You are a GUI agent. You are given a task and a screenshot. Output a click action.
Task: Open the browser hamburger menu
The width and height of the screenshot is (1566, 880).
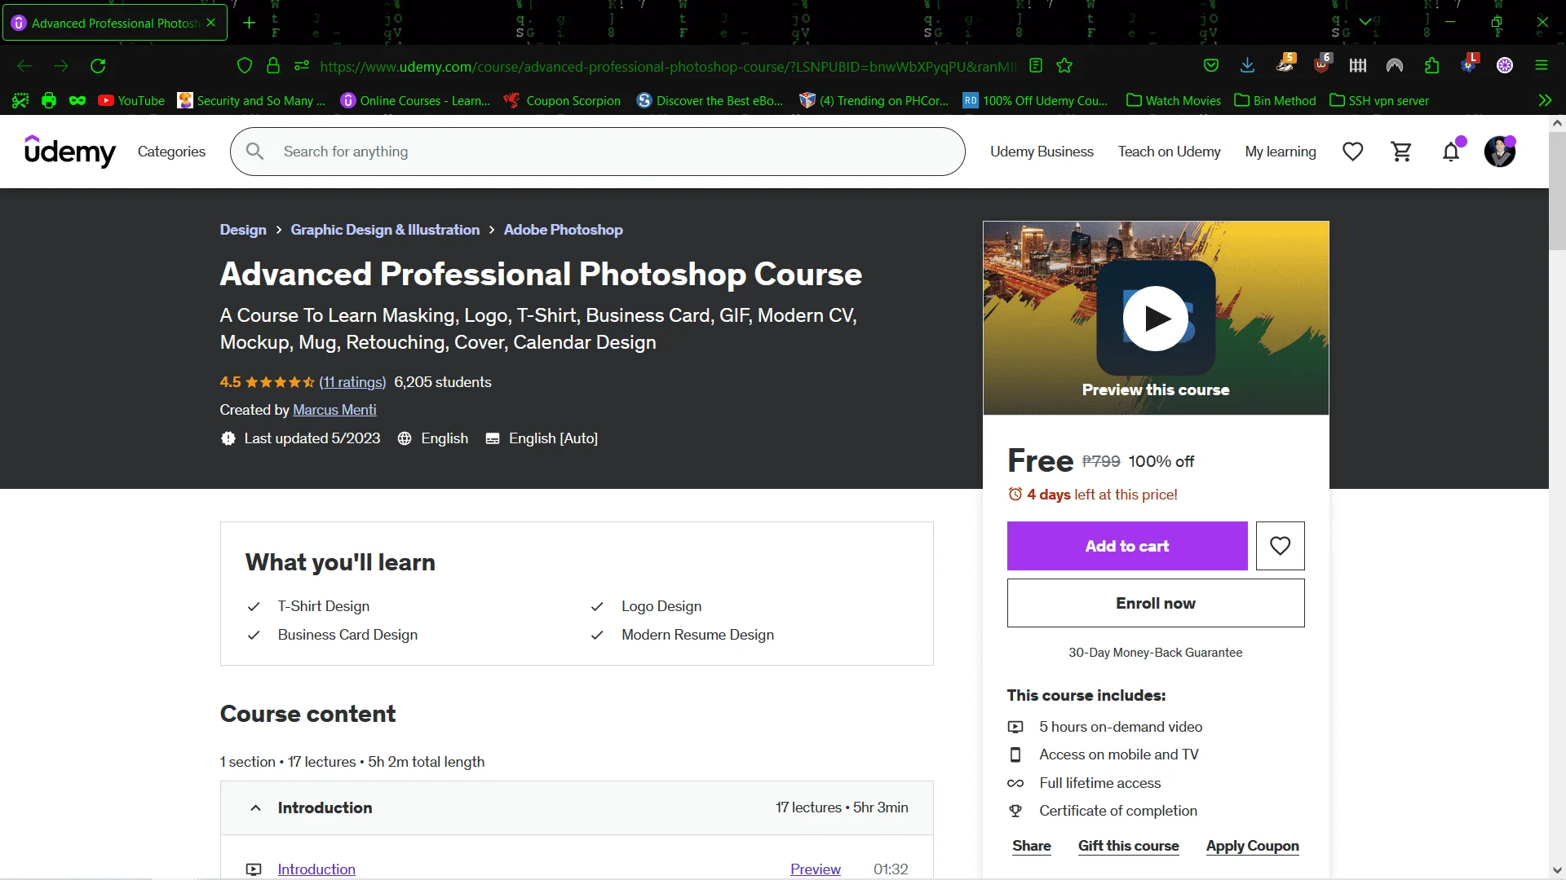[1542, 66]
